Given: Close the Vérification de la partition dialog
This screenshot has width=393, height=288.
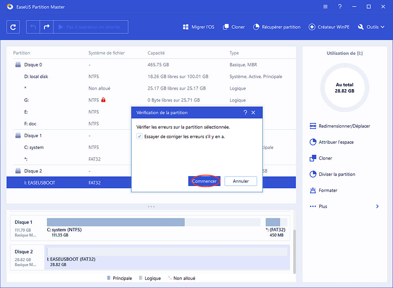Looking at the screenshot, I should tap(253, 112).
